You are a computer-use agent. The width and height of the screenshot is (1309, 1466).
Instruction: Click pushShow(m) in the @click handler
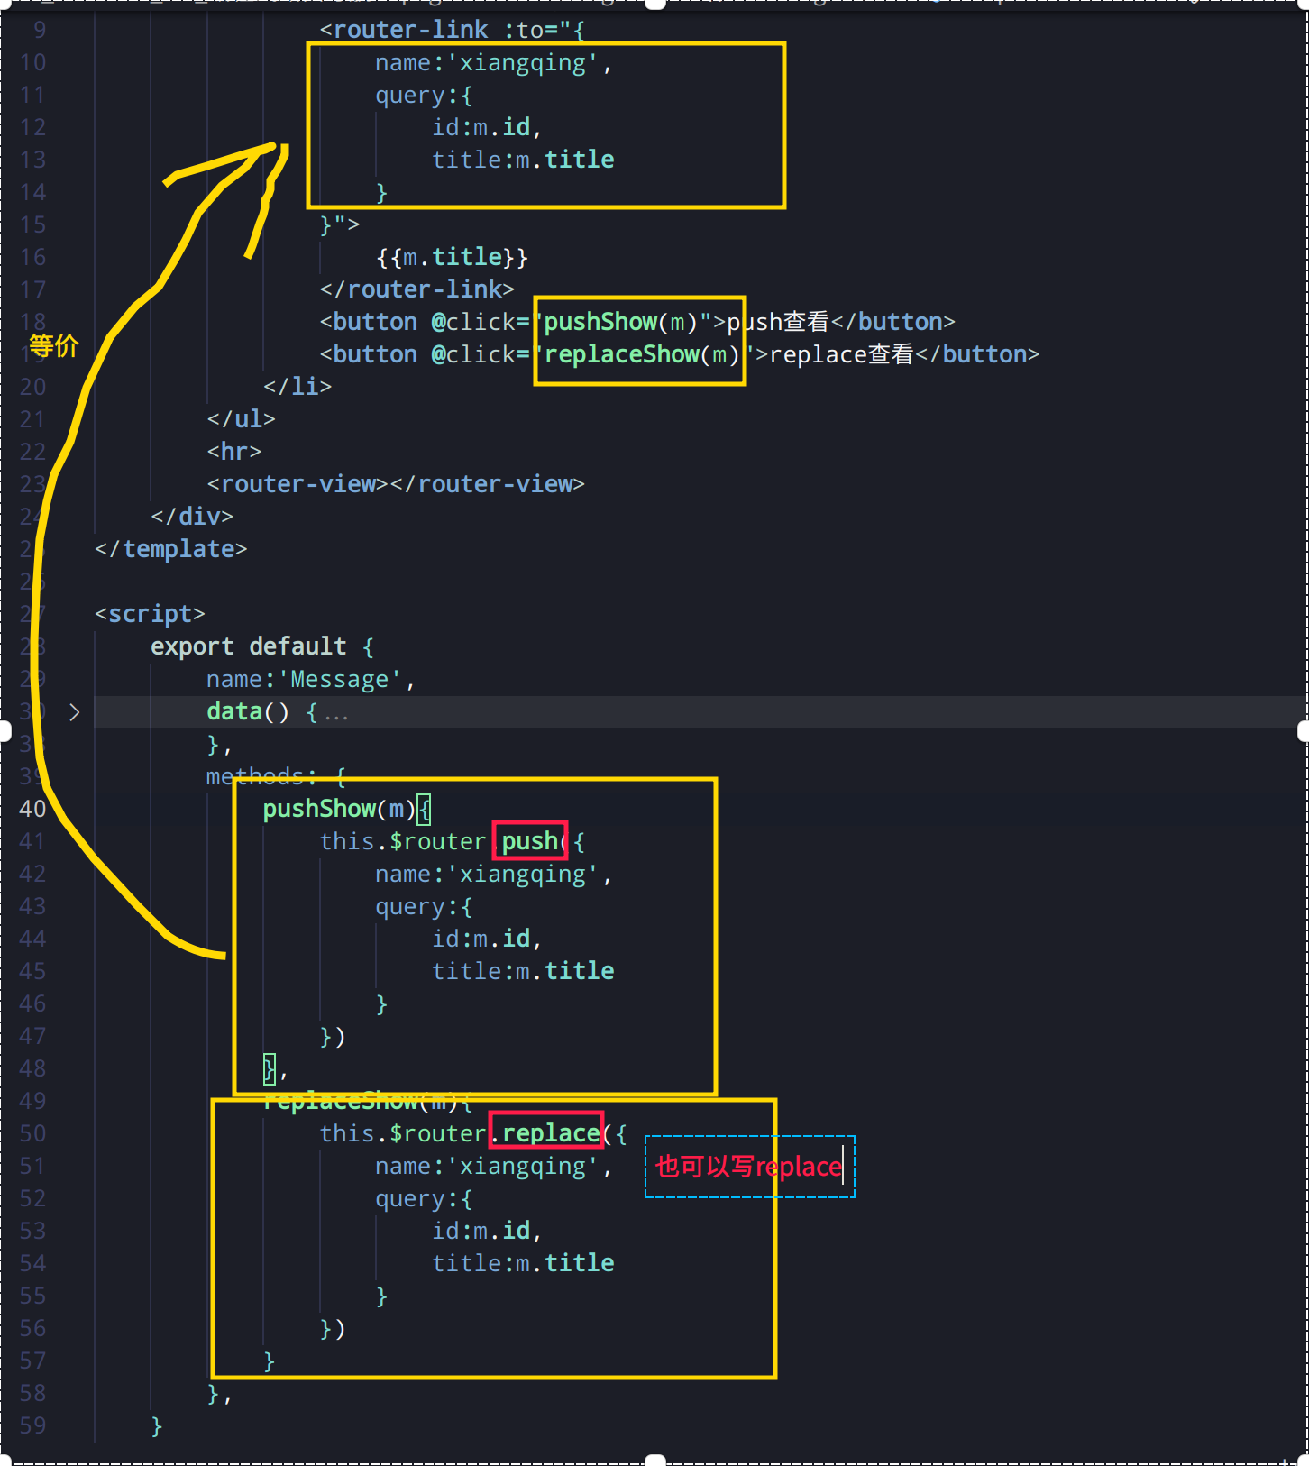(x=621, y=322)
